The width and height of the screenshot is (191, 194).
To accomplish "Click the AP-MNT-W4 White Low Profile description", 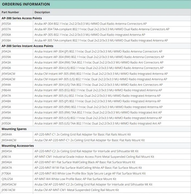I will (x=75, y=179).
